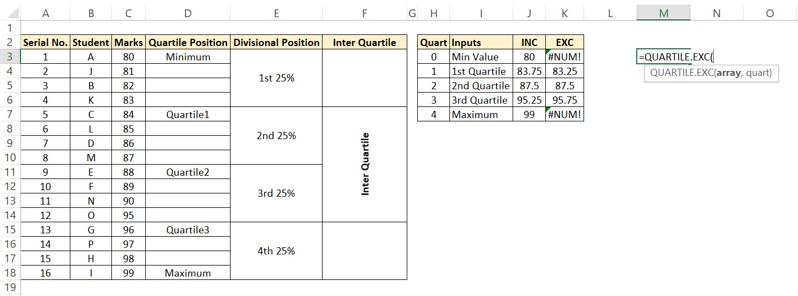The width and height of the screenshot is (798, 296).
Task: Select the #NUM! error cell beside Min Value
Action: pyautogui.click(x=565, y=57)
